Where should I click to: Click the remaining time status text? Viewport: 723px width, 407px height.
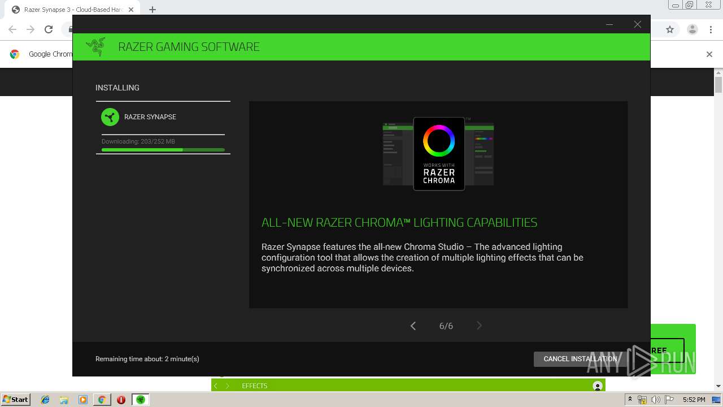tap(147, 359)
